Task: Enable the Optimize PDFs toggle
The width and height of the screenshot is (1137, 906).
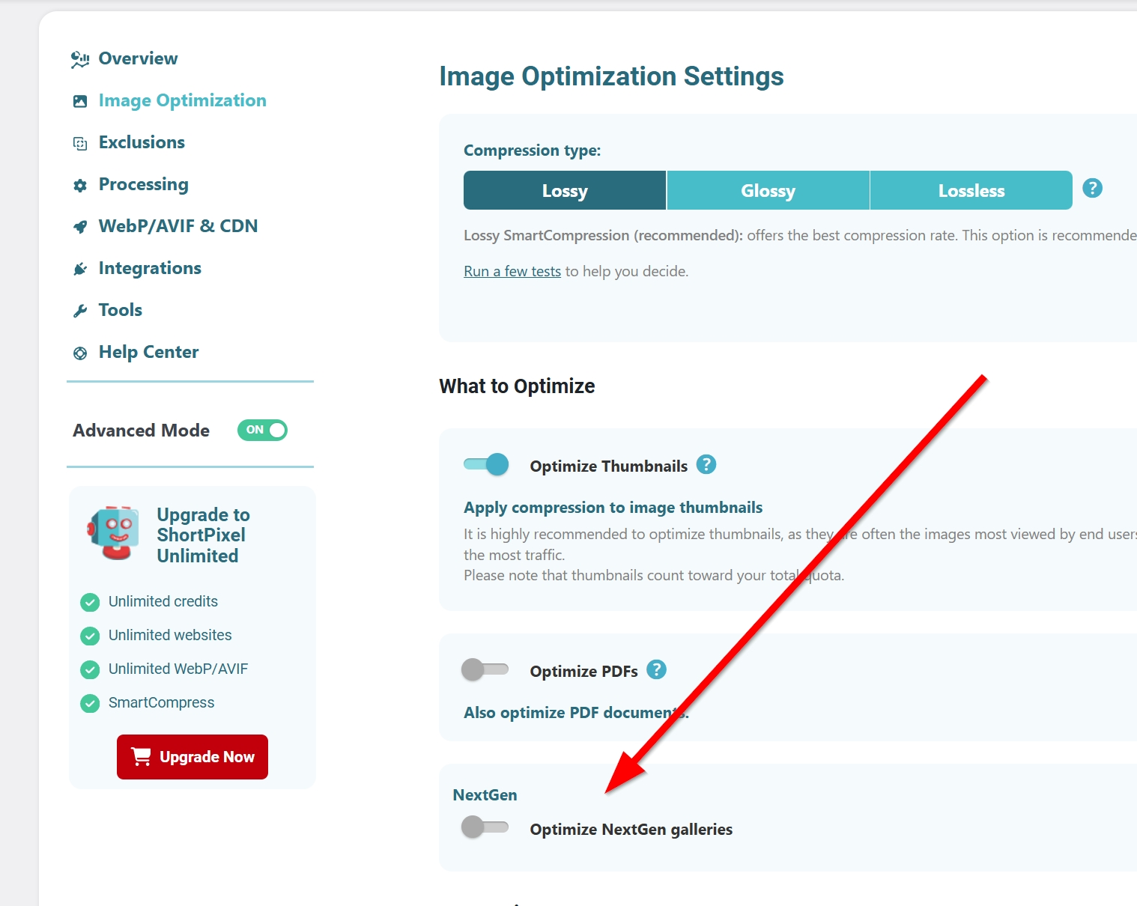Action: click(485, 669)
